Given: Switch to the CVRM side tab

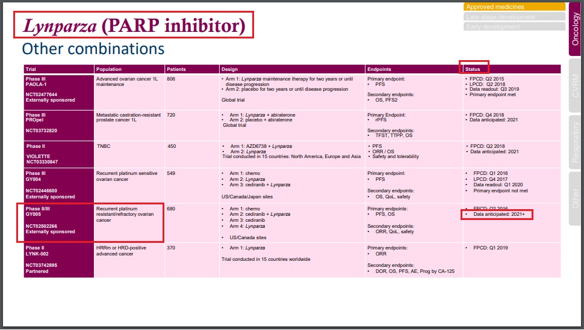Looking at the screenshot, I should [575, 86].
